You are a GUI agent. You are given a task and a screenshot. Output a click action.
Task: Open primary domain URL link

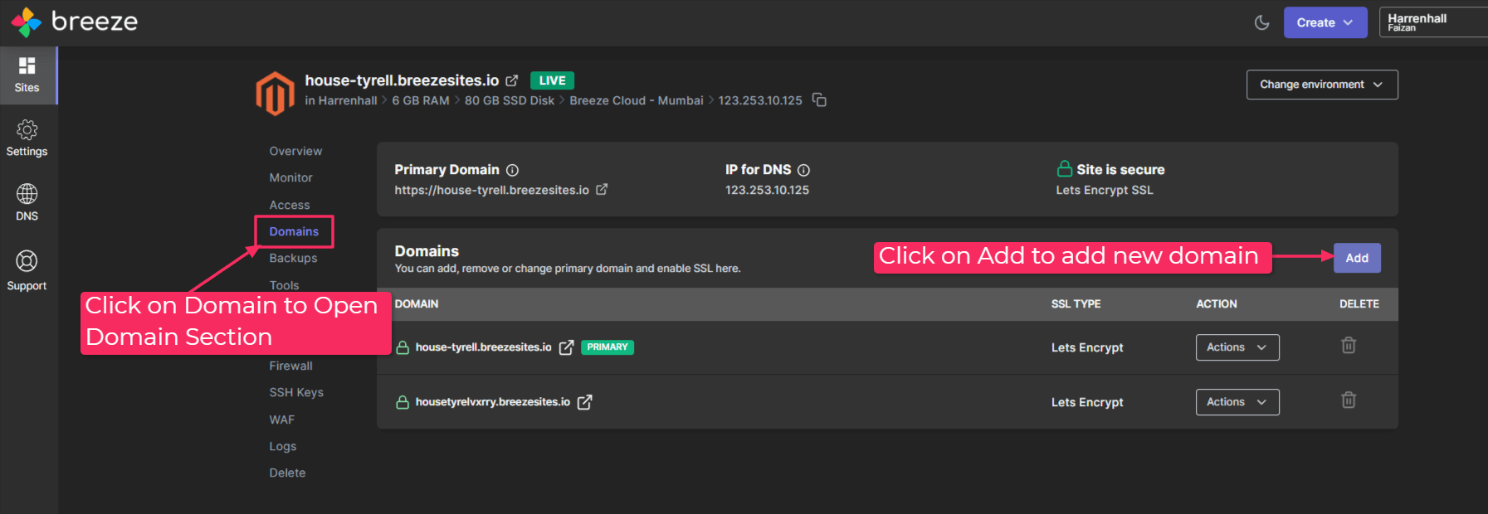(491, 190)
